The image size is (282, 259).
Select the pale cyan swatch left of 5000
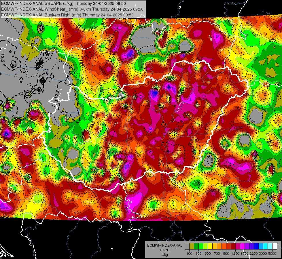tap(270, 246)
